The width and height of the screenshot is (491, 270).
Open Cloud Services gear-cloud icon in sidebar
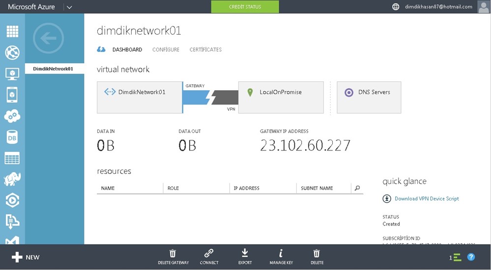pos(12,116)
